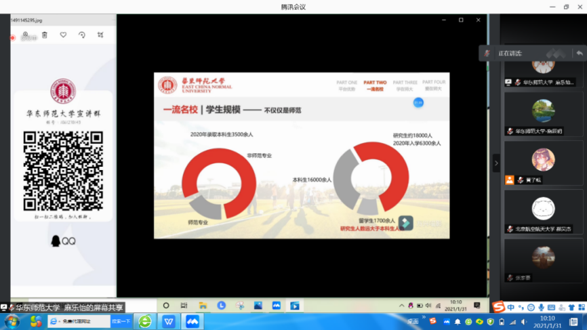This screenshot has width=587, height=330.
Task: Click the pinwheel app icon on shared taskbar
Action: point(239,306)
